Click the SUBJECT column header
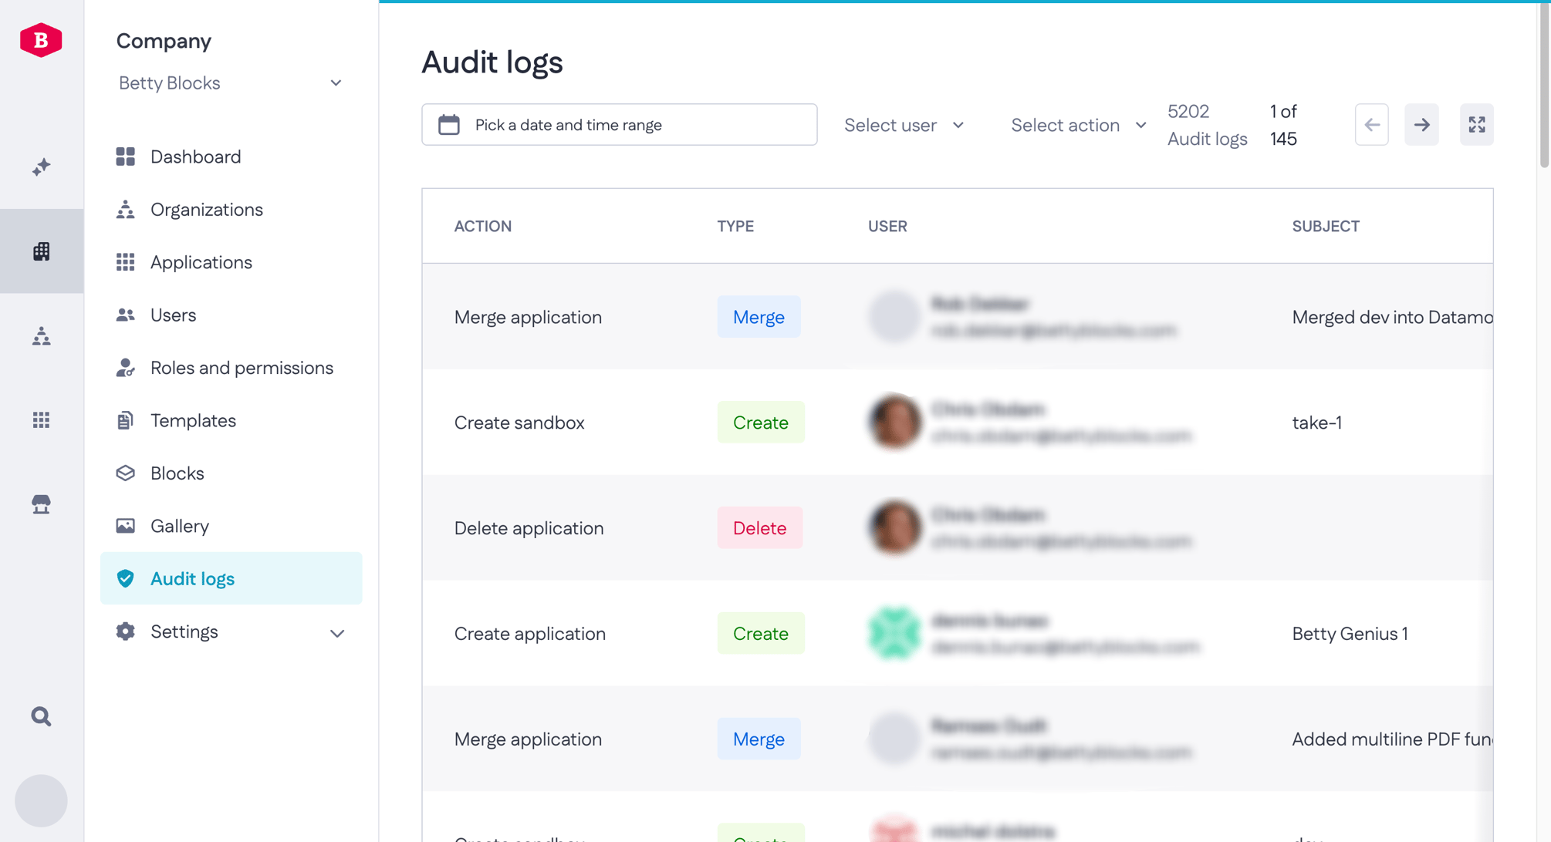The width and height of the screenshot is (1551, 842). (1326, 226)
